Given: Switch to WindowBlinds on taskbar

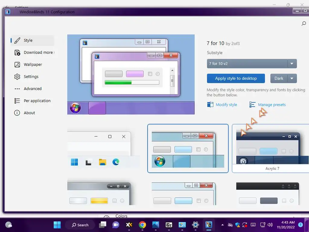Looking at the screenshot, I should click(x=209, y=225).
